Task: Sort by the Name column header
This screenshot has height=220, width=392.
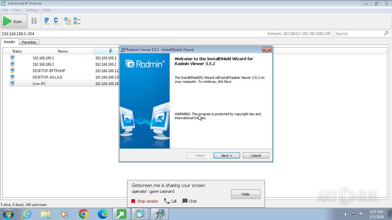Action: [x=63, y=51]
